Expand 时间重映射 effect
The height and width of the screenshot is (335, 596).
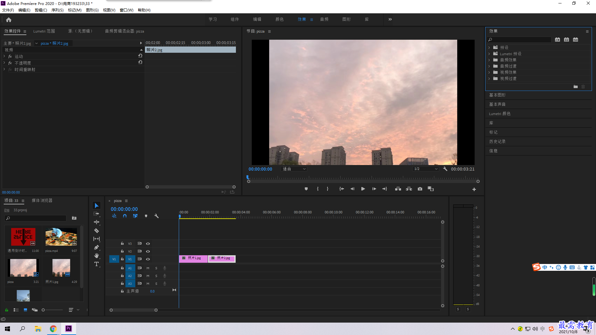[x=4, y=69]
